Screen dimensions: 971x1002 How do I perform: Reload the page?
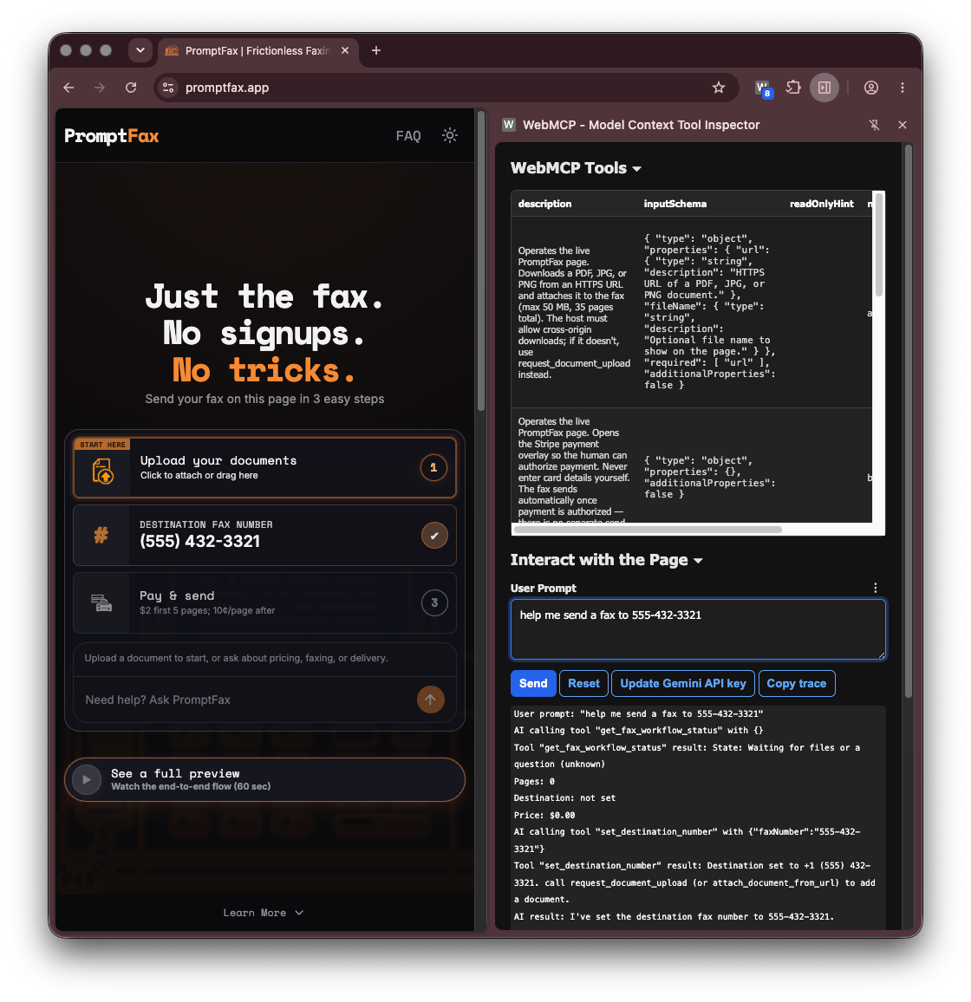tap(131, 88)
